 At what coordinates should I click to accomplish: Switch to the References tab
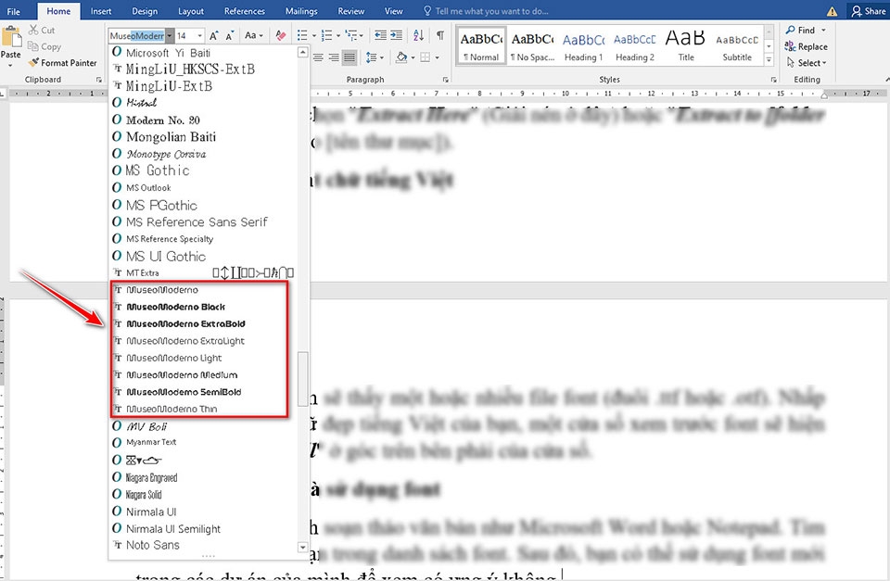point(245,11)
